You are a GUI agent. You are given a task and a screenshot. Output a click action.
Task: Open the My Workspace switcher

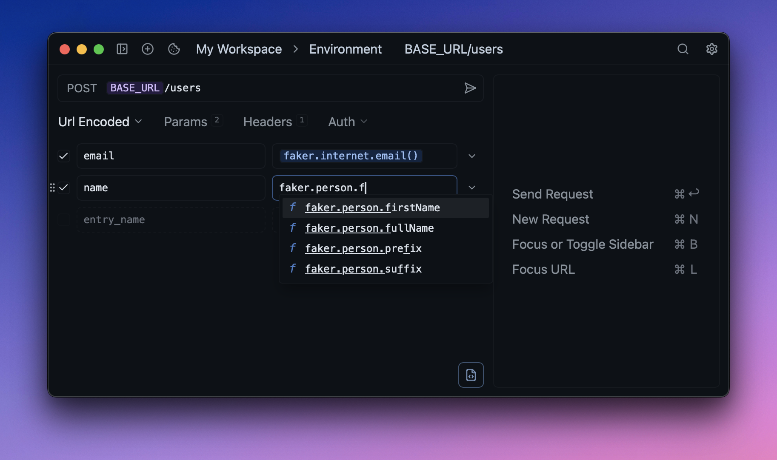pyautogui.click(x=239, y=49)
